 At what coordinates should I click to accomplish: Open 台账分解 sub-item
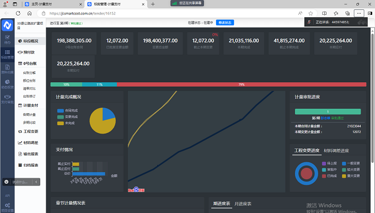point(29,73)
